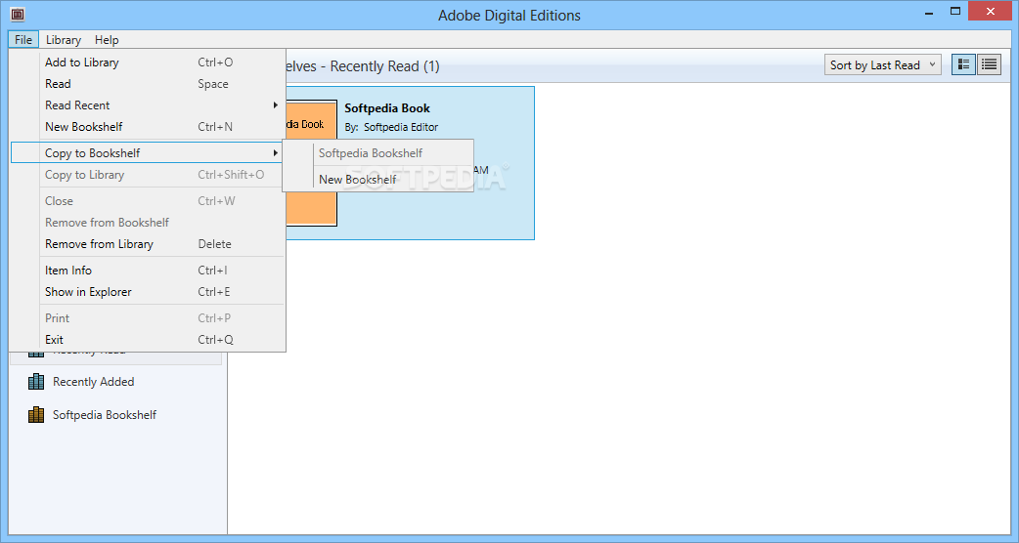The height and width of the screenshot is (543, 1019).
Task: Click the Recently Read (1) heading
Action: (384, 66)
